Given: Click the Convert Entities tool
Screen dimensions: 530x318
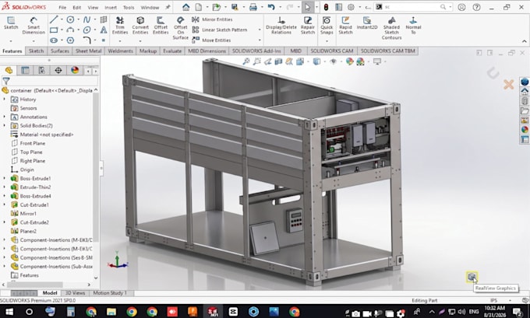Looking at the screenshot, I should 140,26.
